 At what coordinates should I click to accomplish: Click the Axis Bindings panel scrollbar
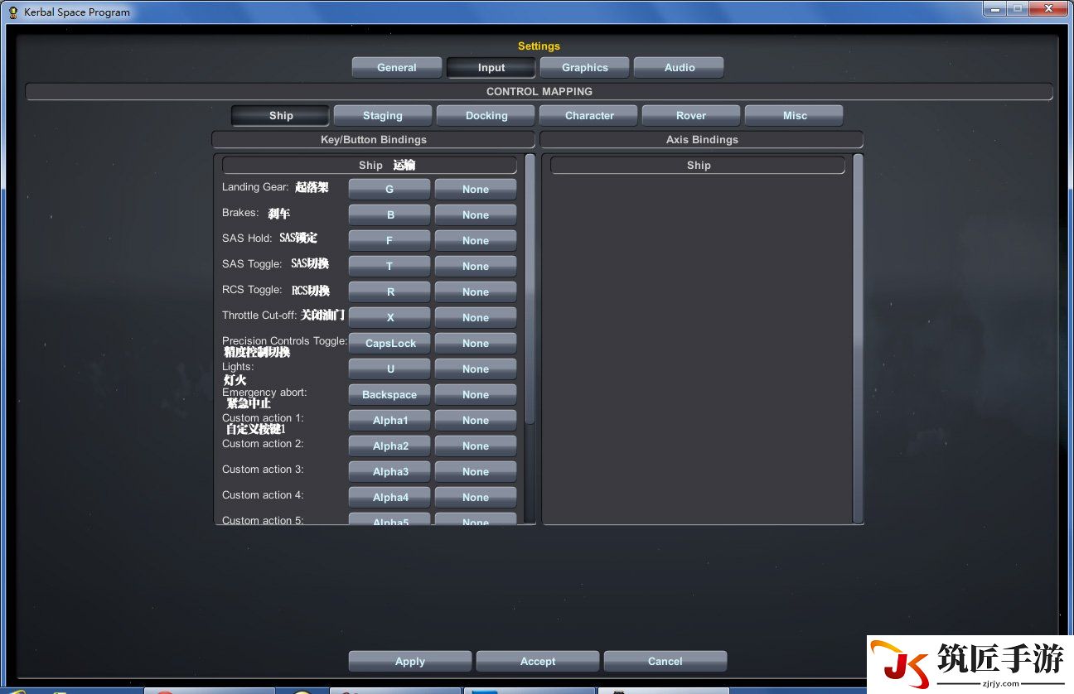pos(858,338)
